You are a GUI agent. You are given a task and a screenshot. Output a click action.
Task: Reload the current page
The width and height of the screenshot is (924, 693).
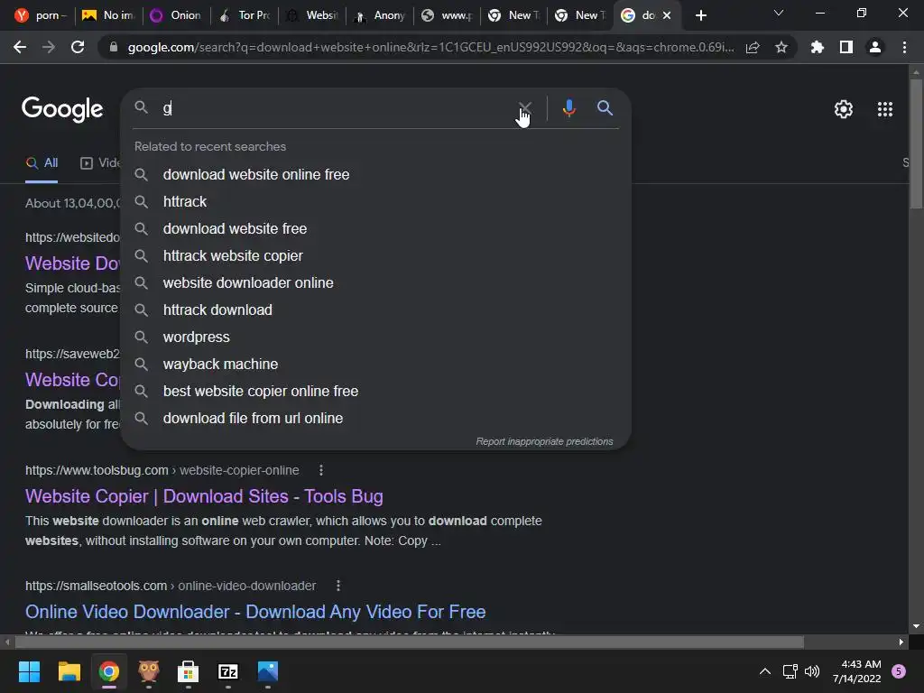coord(78,47)
